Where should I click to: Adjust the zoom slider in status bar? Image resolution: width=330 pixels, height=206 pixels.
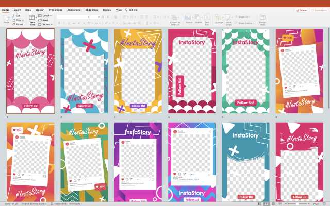(303, 203)
